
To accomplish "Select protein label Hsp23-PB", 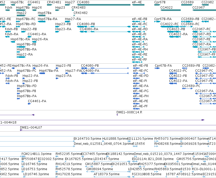I will [x=63, y=66].
